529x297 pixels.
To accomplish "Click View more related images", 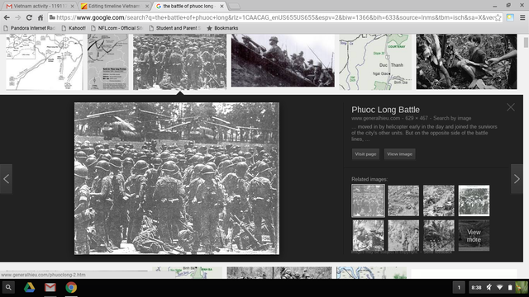I will click(474, 235).
